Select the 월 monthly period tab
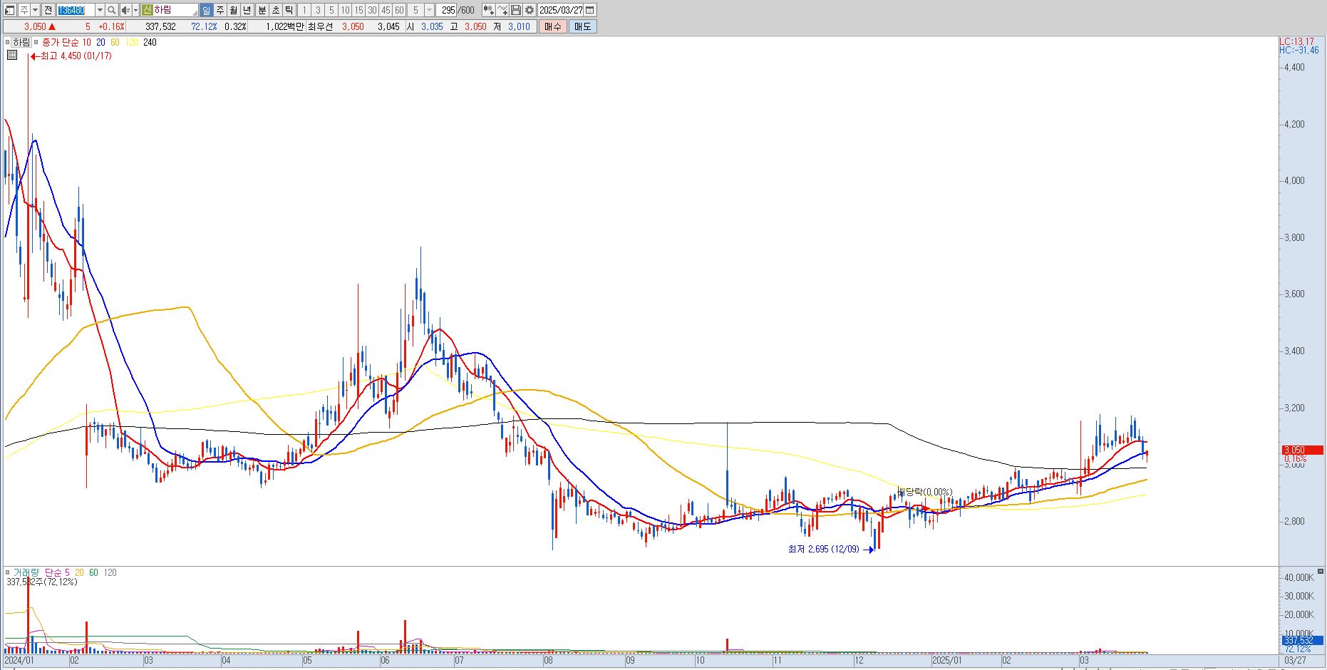This screenshot has width=1327, height=670. coord(233,10)
